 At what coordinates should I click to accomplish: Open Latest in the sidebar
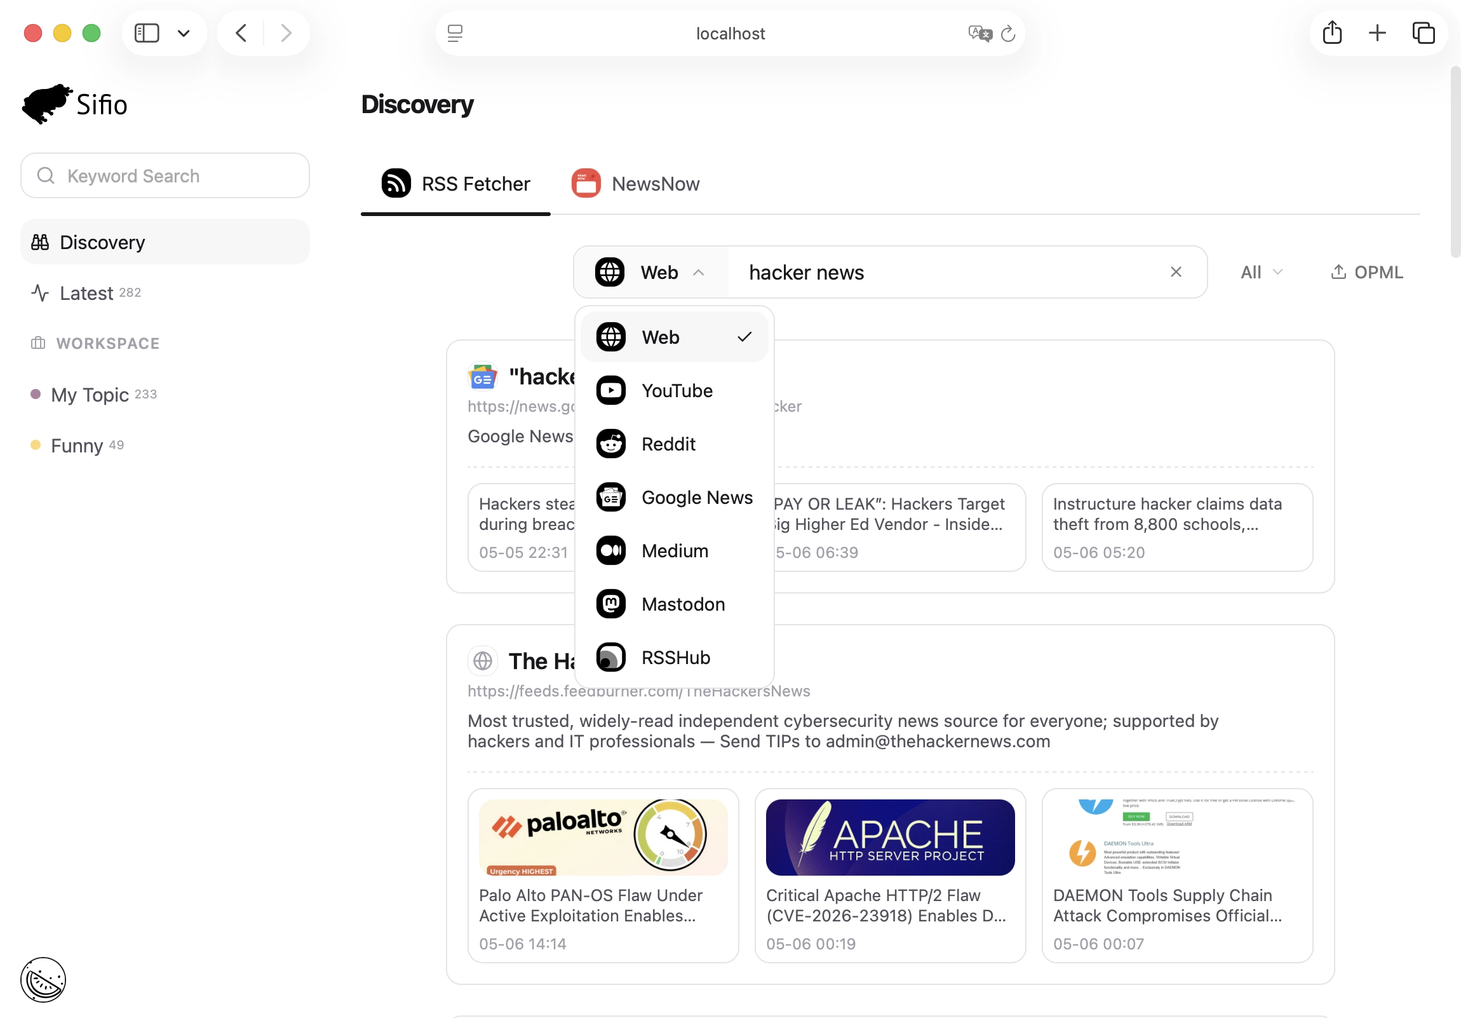(x=165, y=293)
